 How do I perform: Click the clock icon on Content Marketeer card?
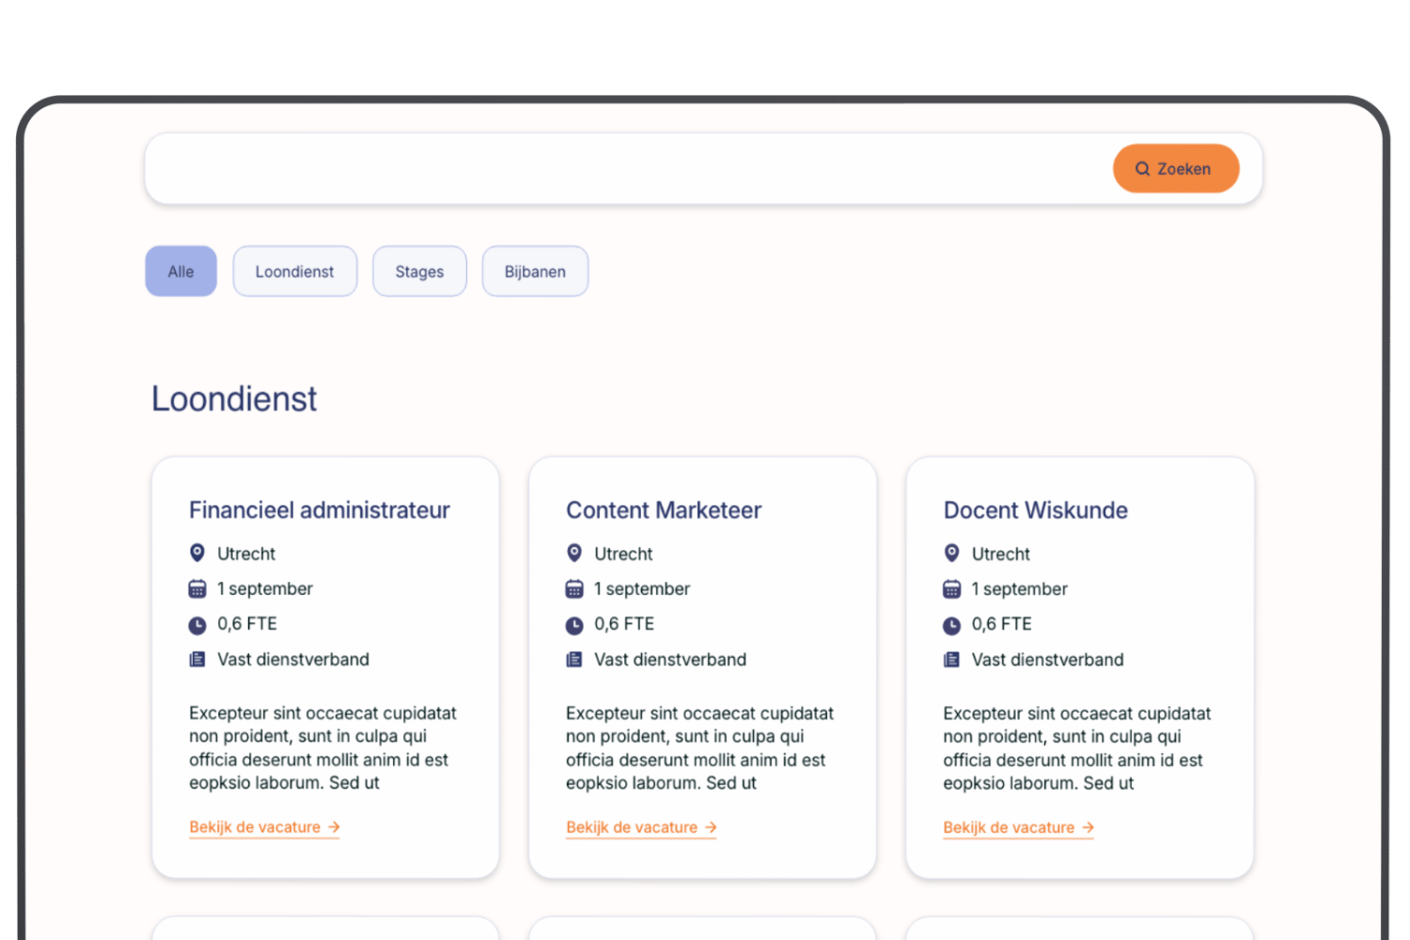tap(574, 625)
